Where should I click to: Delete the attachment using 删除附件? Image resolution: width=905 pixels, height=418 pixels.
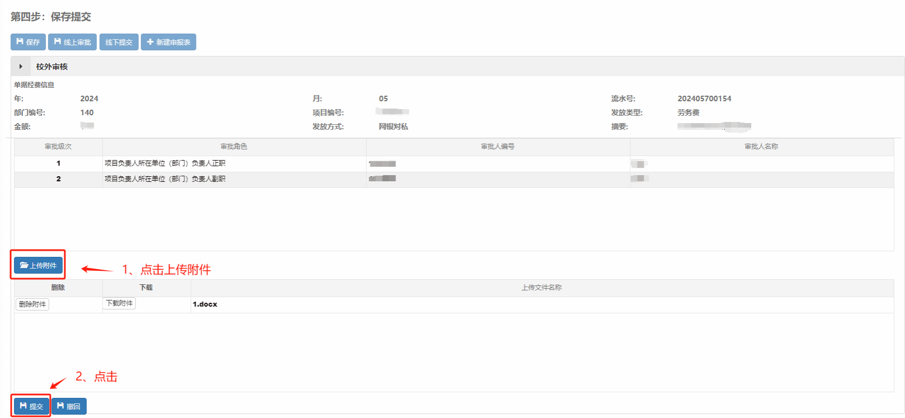(x=32, y=304)
